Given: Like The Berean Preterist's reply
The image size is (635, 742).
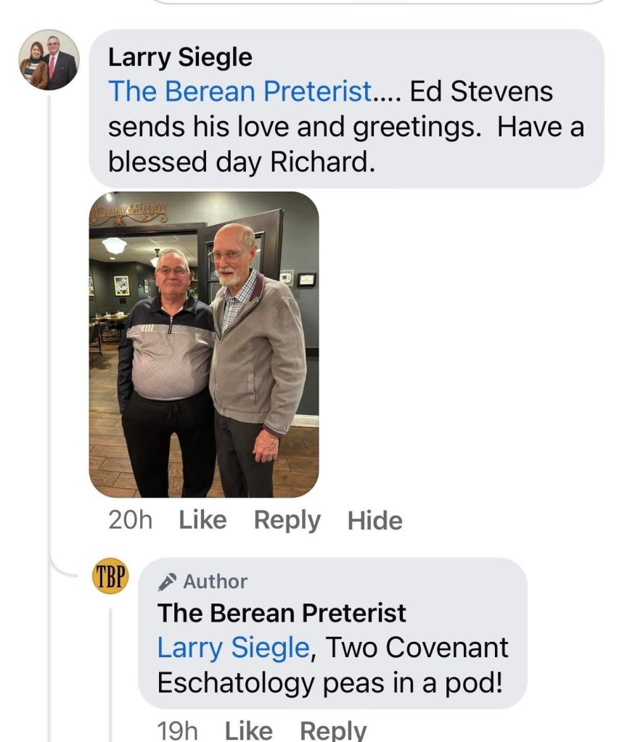Looking at the screenshot, I should [248, 730].
